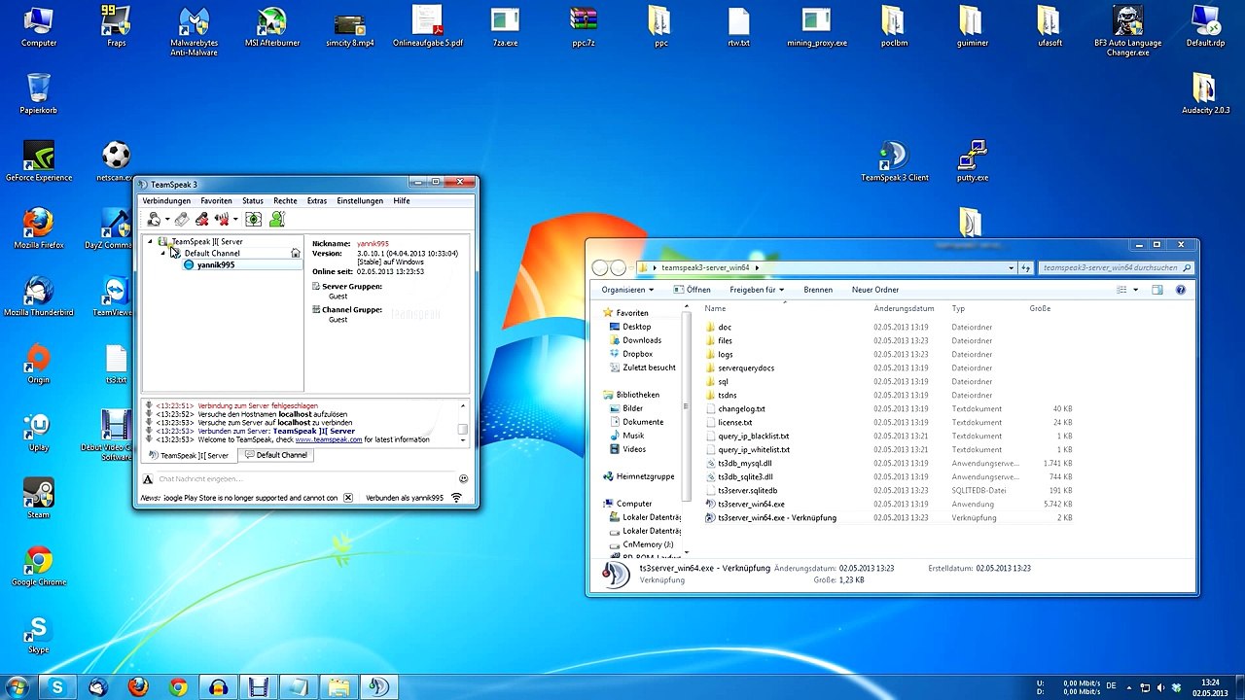Click the bookmarks toolbar icon in TeamSpeak

point(182,220)
